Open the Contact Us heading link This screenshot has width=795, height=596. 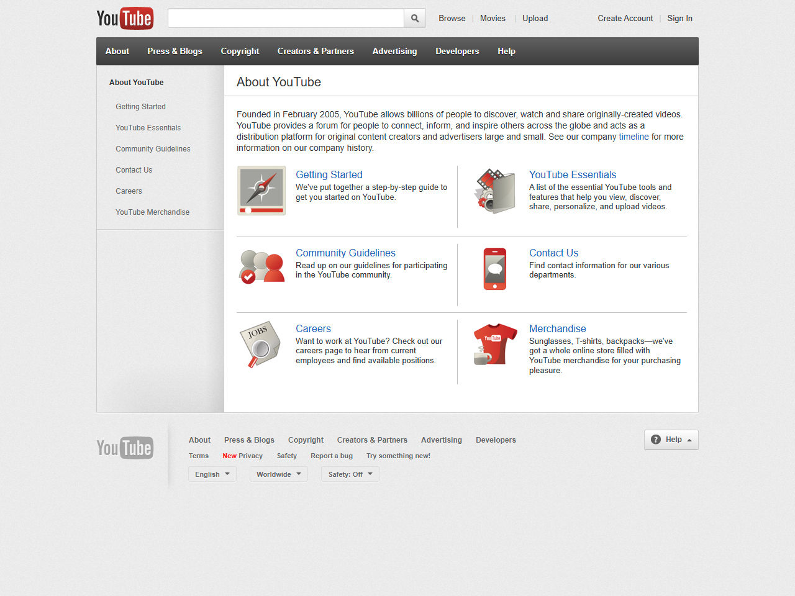click(x=553, y=253)
